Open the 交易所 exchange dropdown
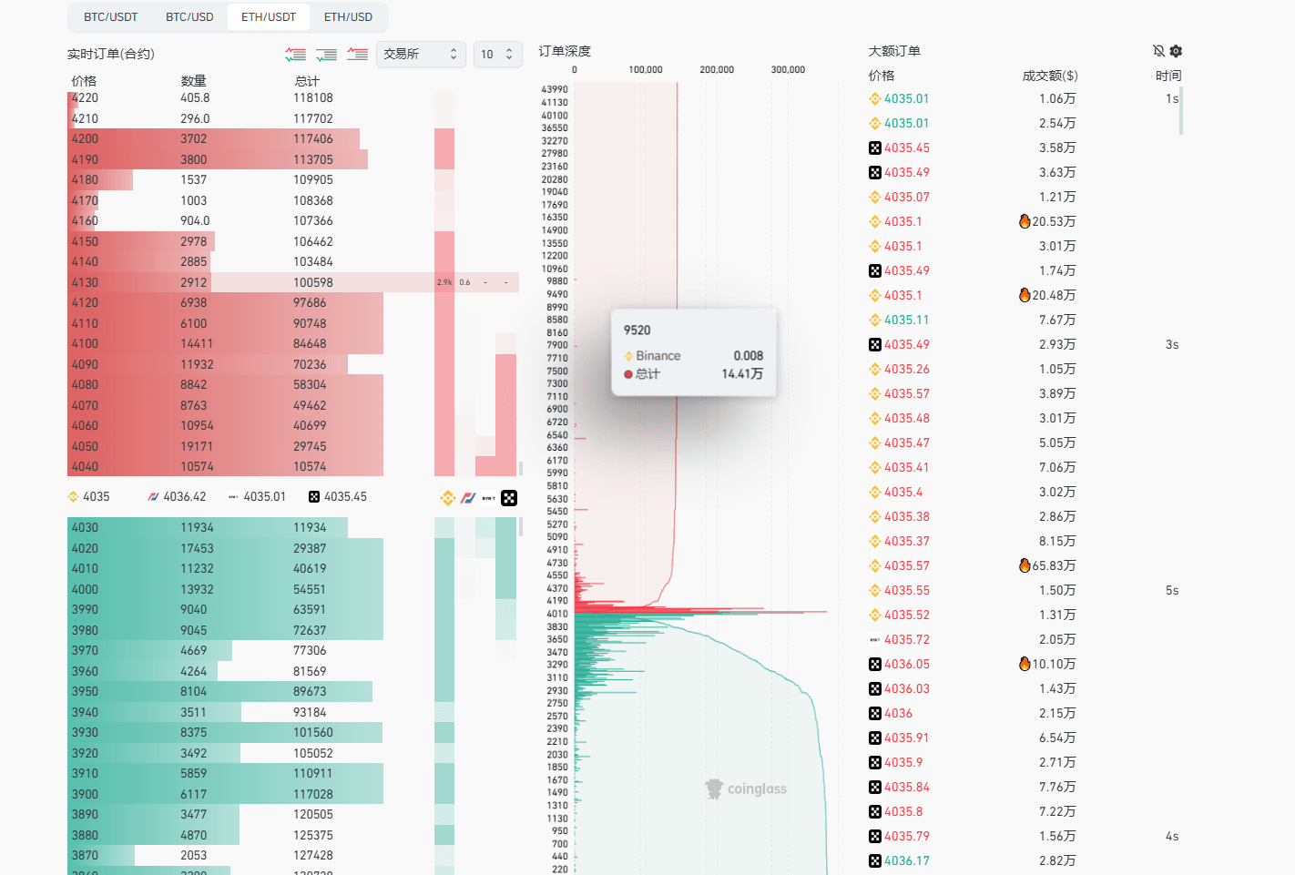Viewport: 1295px width, 875px height. 421,55
